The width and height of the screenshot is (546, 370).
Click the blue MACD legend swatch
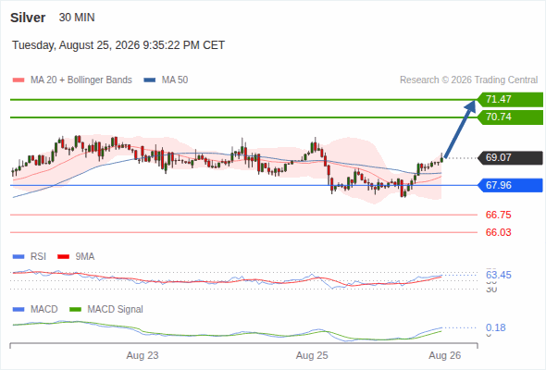19,310
